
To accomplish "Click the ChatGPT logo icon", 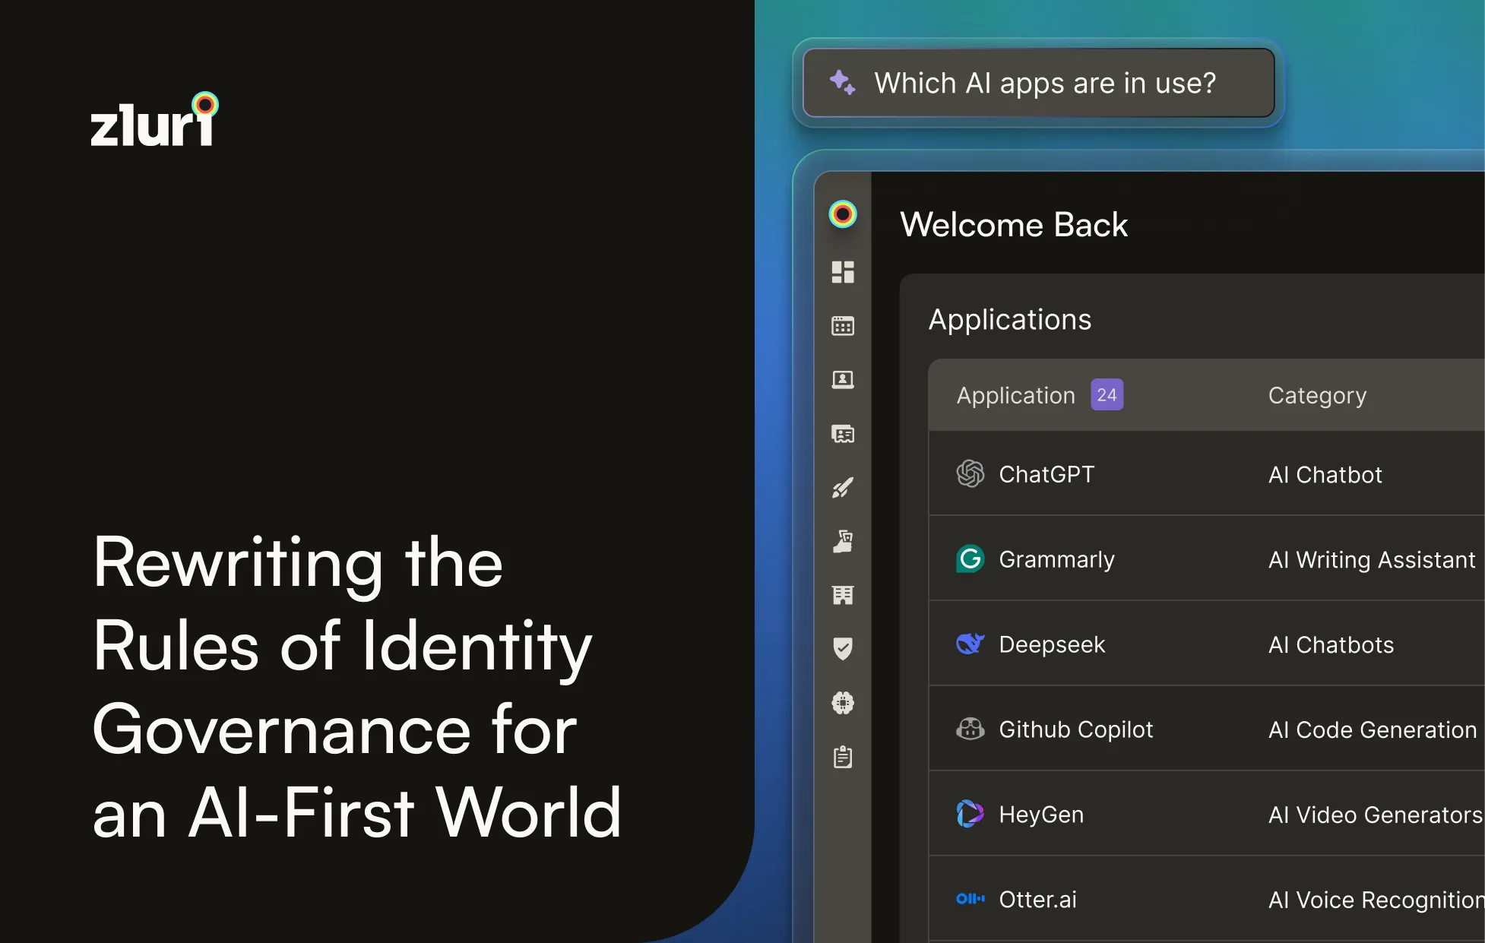I will [x=970, y=474].
